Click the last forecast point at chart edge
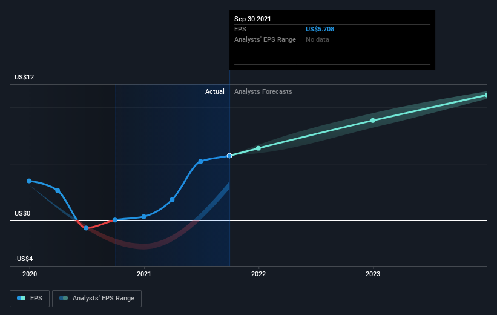Screen dimensions: 497x315 pyautogui.click(x=487, y=95)
